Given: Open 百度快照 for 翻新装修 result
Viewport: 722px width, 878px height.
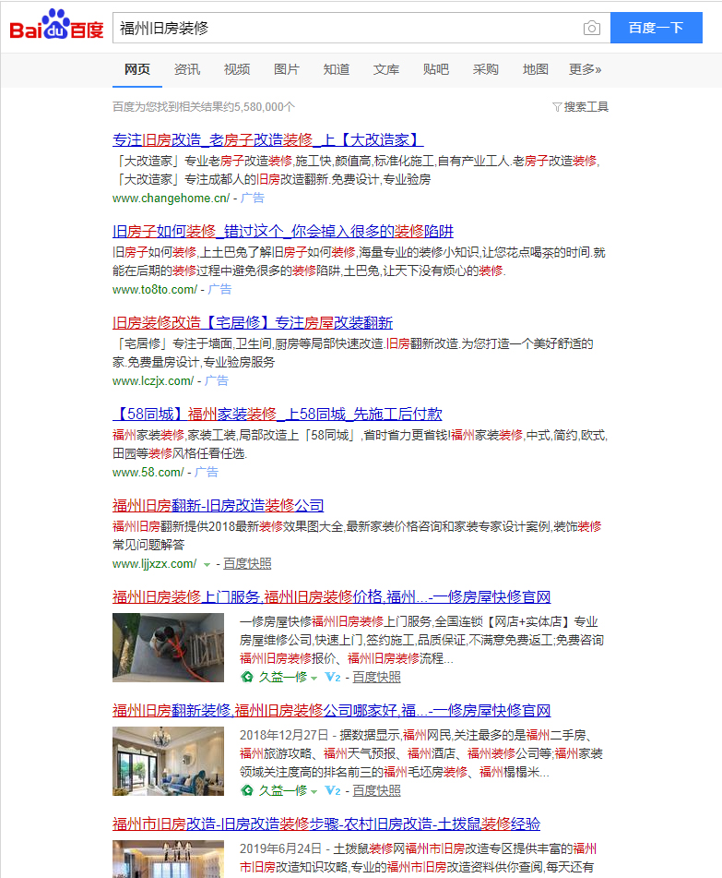Looking at the screenshot, I should pyautogui.click(x=376, y=791).
